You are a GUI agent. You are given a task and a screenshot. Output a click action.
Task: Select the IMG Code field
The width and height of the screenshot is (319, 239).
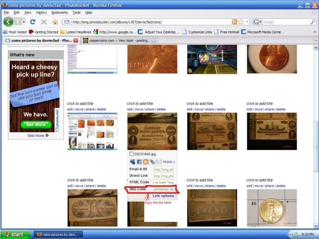(x=163, y=189)
